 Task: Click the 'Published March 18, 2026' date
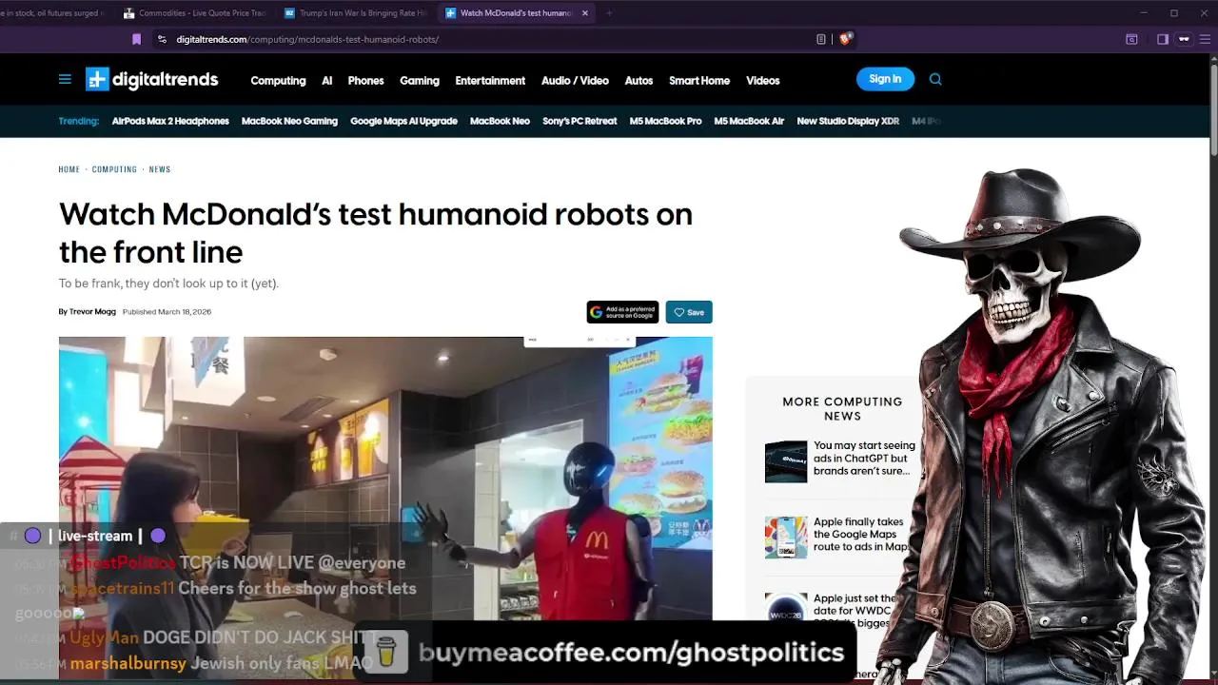167,312
